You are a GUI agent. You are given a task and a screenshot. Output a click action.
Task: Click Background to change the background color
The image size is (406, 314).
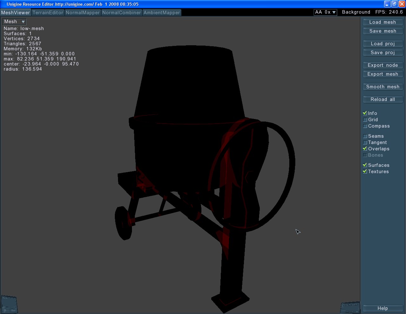pyautogui.click(x=356, y=12)
